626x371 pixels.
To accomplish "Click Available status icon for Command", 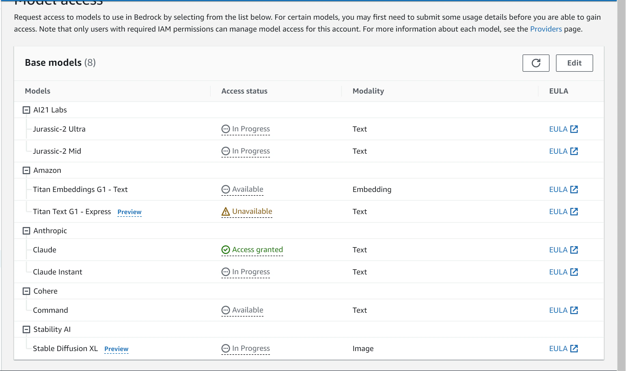I will click(x=225, y=310).
